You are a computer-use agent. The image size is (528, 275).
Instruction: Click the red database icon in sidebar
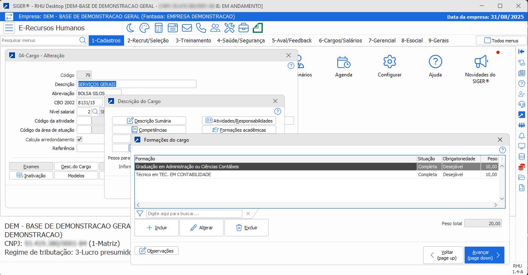[x=521, y=167]
